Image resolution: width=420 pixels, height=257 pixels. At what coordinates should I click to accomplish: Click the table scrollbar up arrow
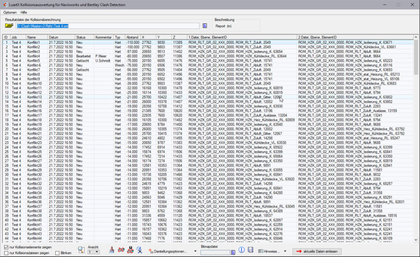(x=416, y=37)
